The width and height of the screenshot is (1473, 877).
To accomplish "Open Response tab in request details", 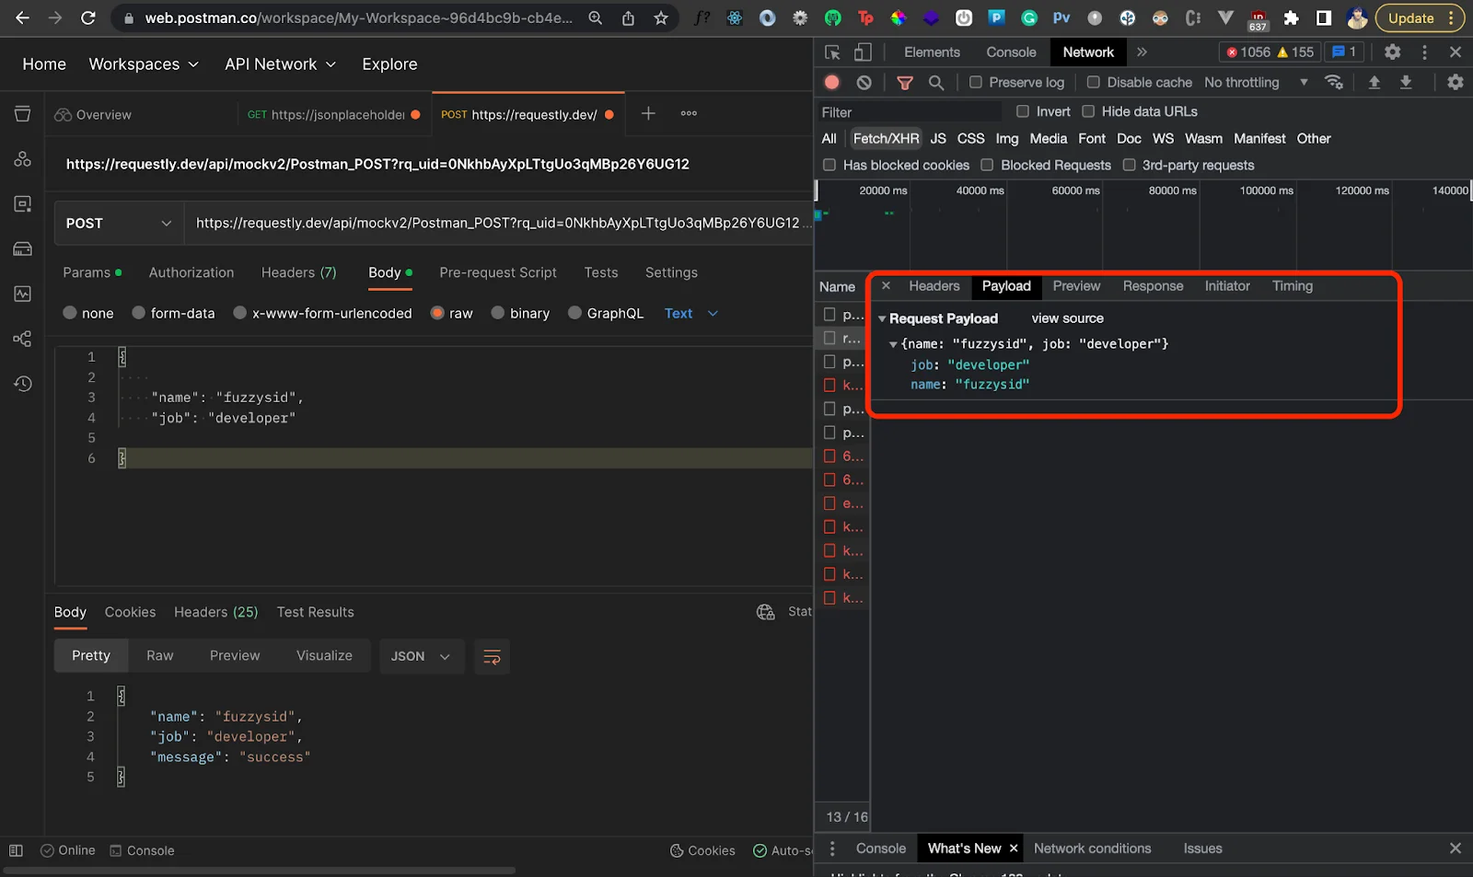I will (1153, 286).
